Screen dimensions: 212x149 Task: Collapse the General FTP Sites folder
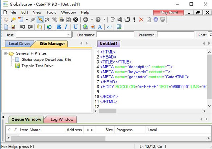tap(5, 53)
